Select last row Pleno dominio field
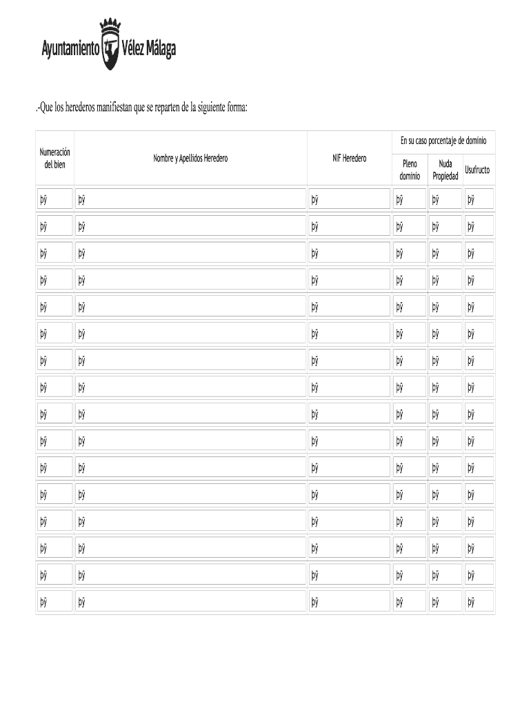Image resolution: width=531 pixels, height=706 pixels. (410, 602)
